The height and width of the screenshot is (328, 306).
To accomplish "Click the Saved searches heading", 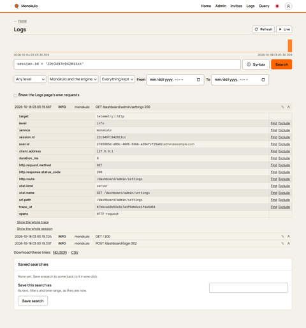I will [33, 265].
